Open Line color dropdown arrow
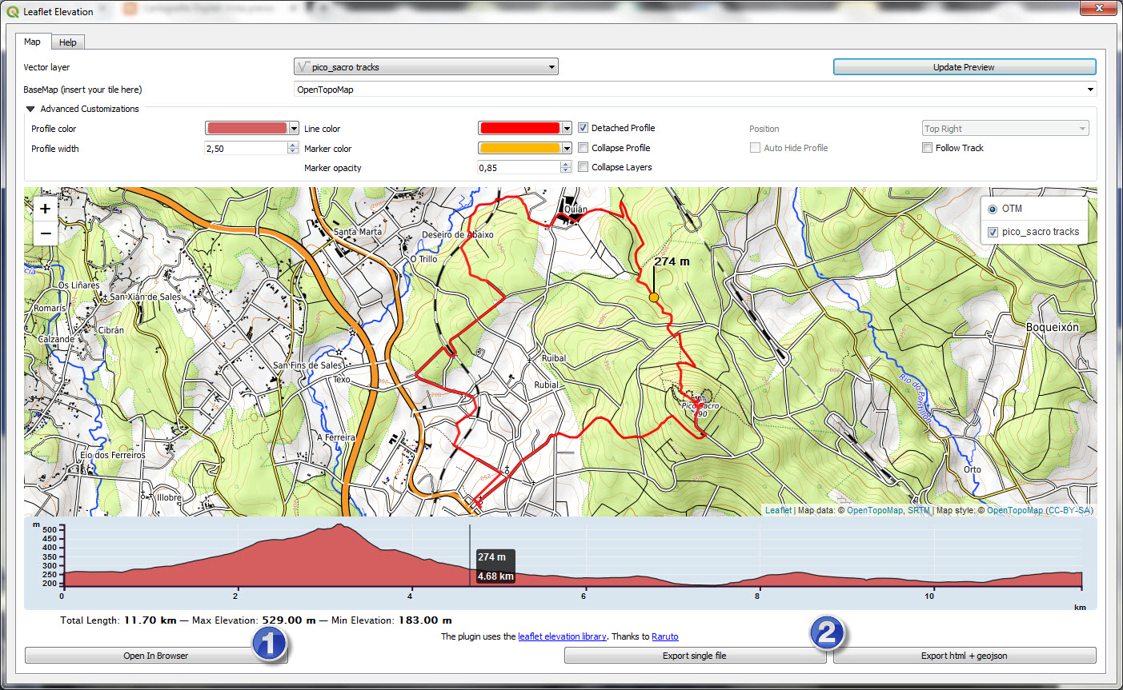Screen dimensions: 1123x690 [567, 129]
